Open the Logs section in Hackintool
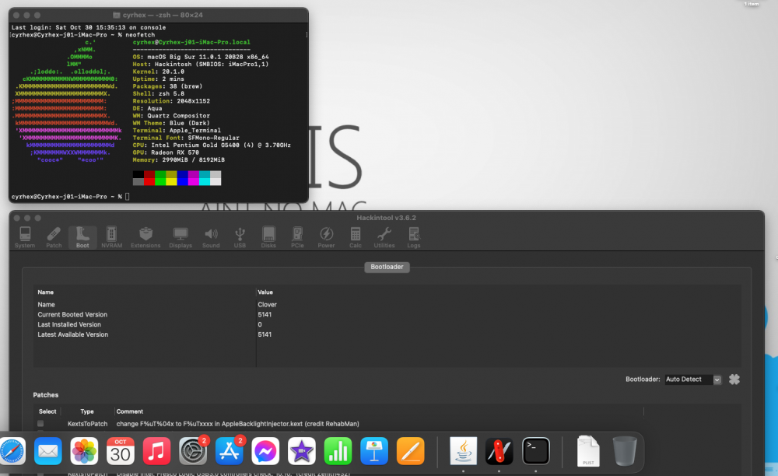This screenshot has height=476, width=778. pyautogui.click(x=414, y=237)
